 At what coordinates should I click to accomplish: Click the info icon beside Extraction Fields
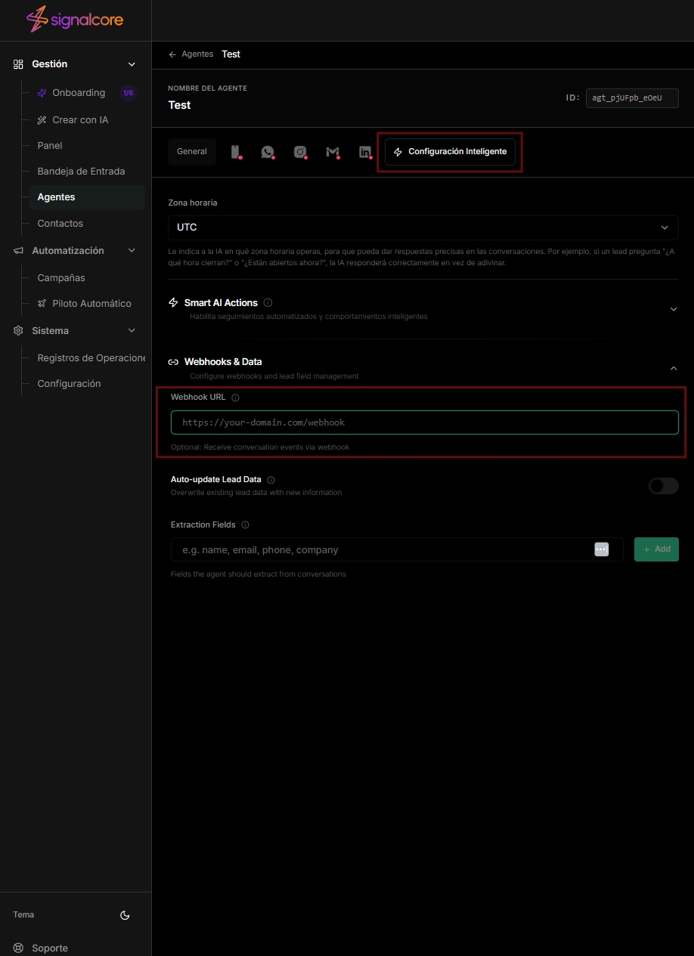(x=245, y=525)
